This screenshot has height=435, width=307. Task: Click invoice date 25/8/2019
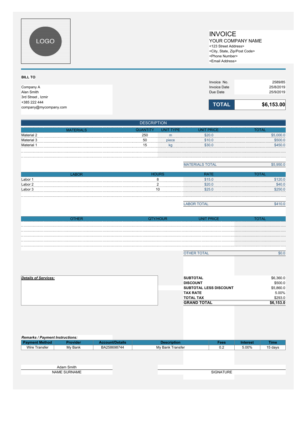[x=277, y=87]
